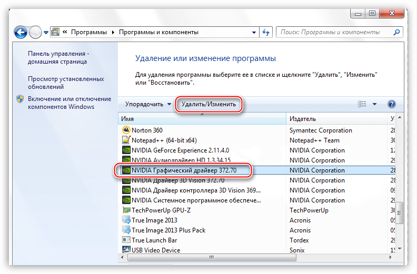Image resolution: width=417 pixels, height=274 pixels.
Task: Click publisher Acronis for True Image 2013
Action: point(300,220)
